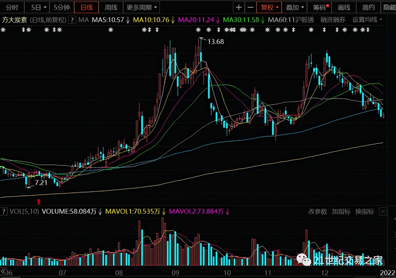Screen dimensions: 396x278
Task: Click the minus zoom-out icon
Action: (250, 7)
